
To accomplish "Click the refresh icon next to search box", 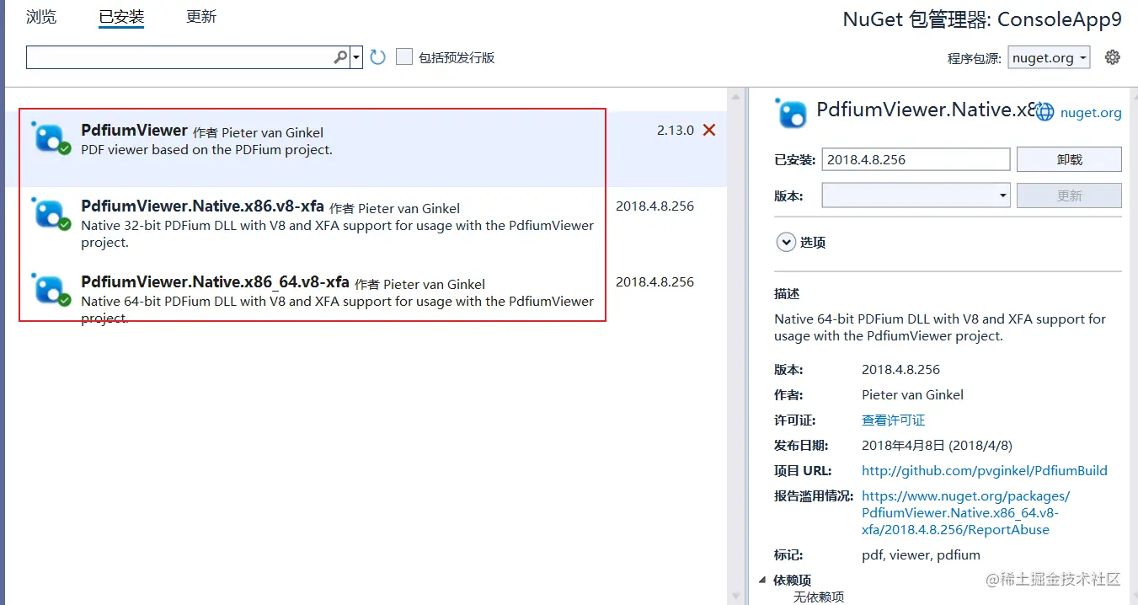I will 377,57.
